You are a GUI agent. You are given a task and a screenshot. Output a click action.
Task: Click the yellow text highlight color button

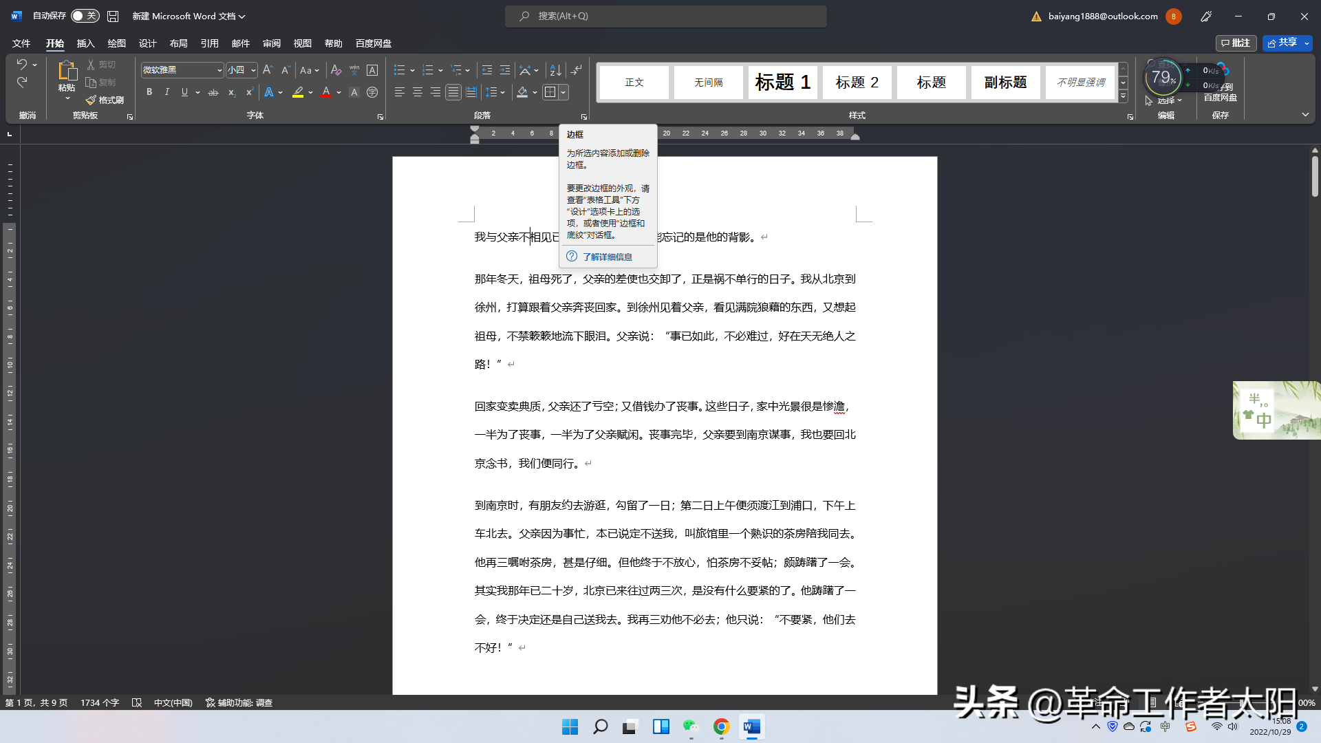point(298,92)
